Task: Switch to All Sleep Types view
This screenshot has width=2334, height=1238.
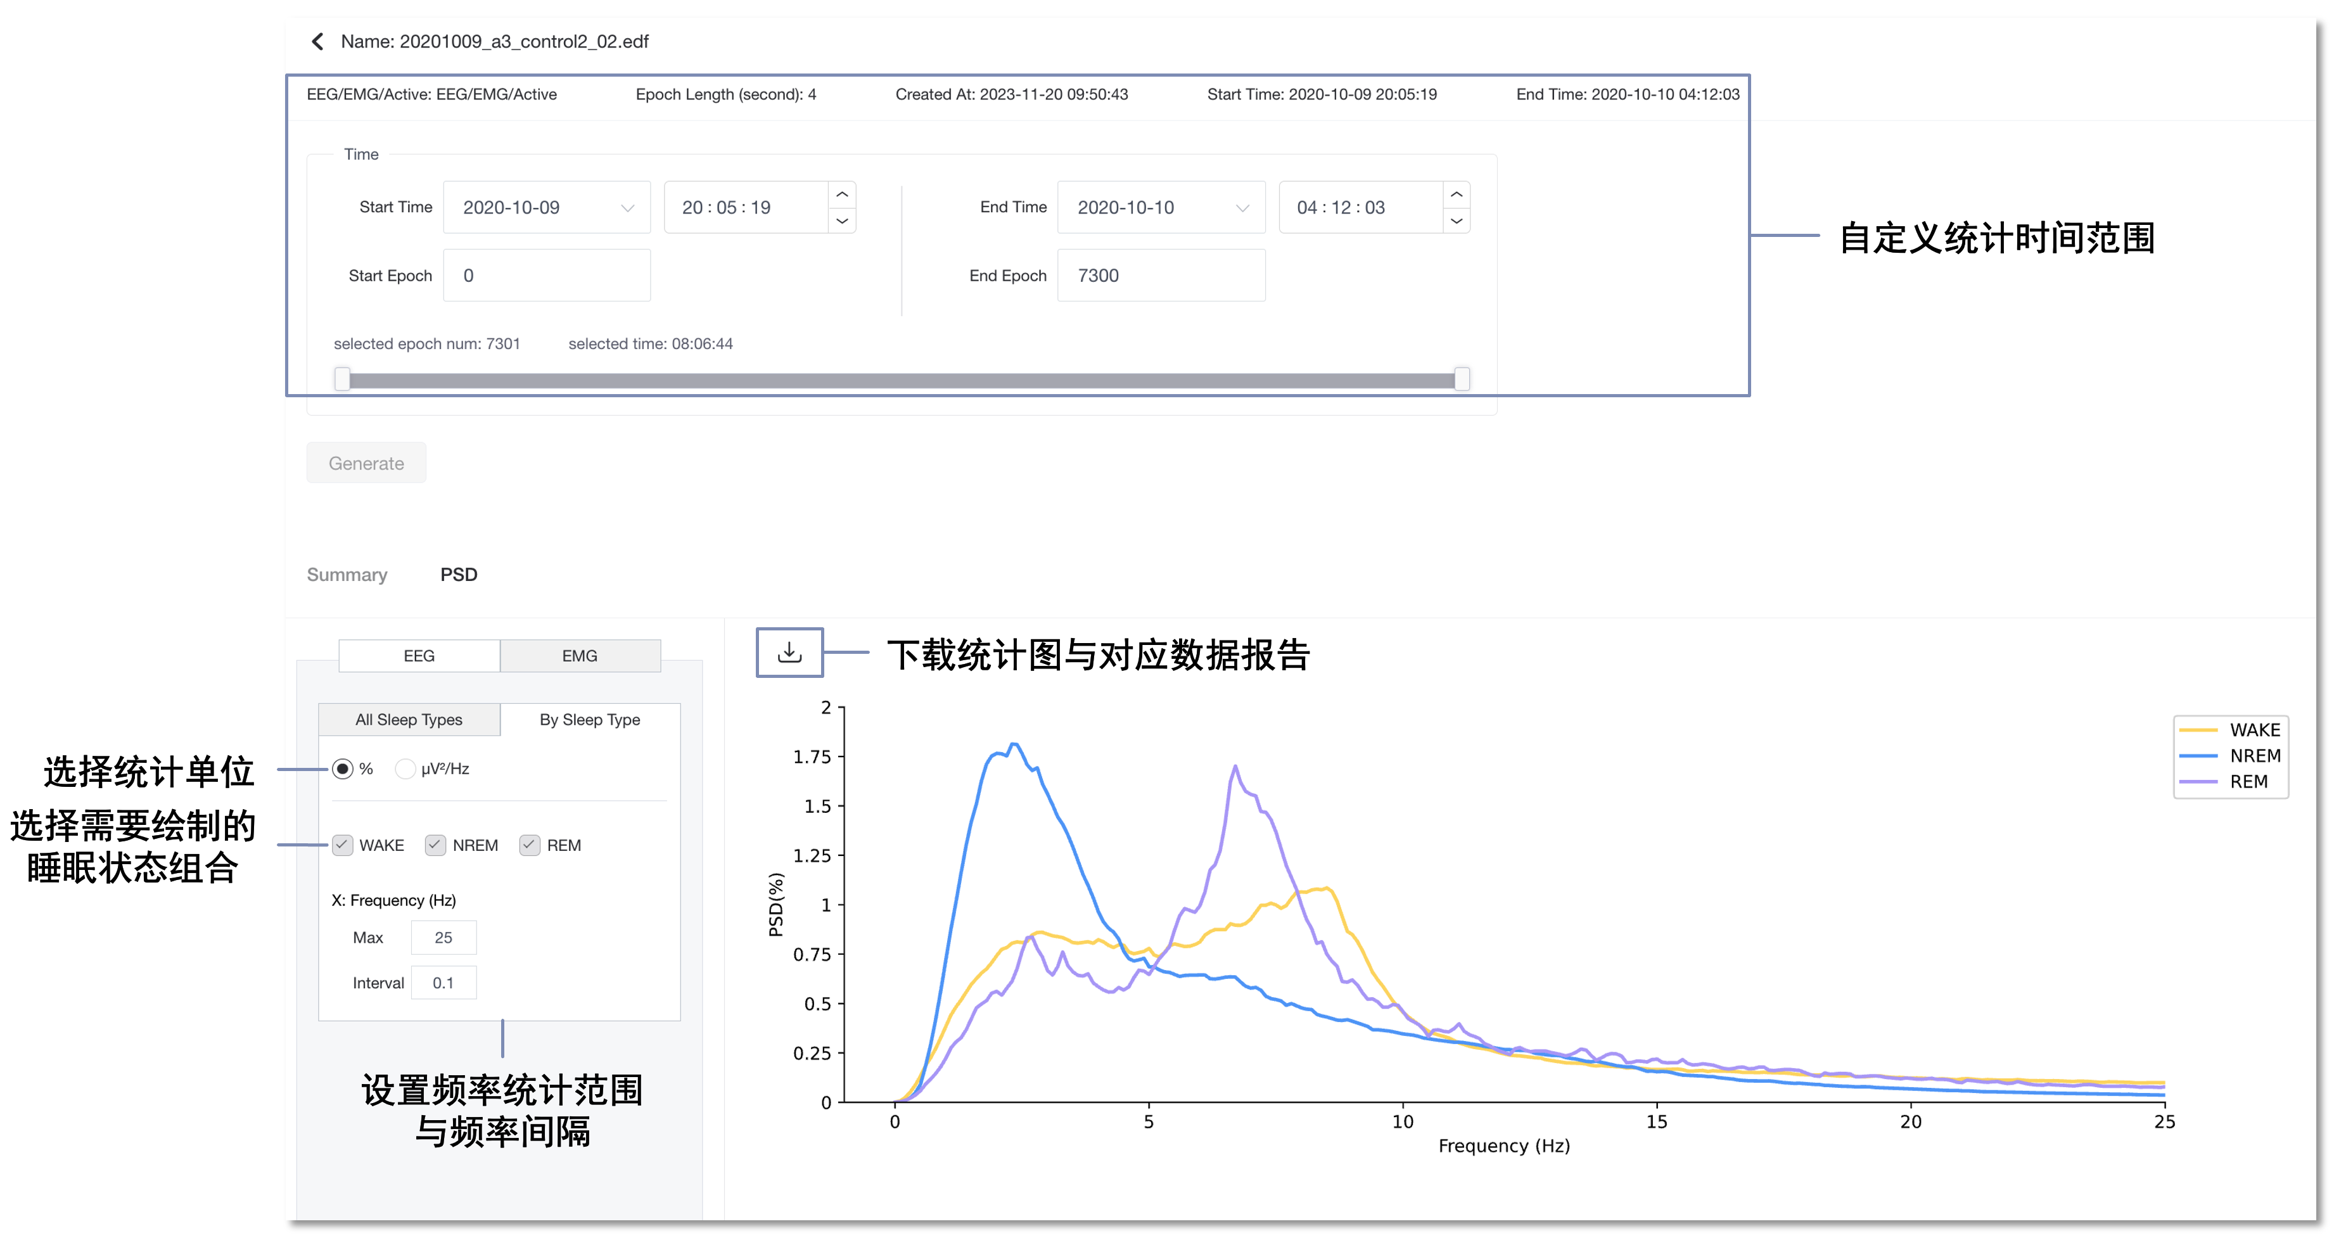Action: pos(408,718)
